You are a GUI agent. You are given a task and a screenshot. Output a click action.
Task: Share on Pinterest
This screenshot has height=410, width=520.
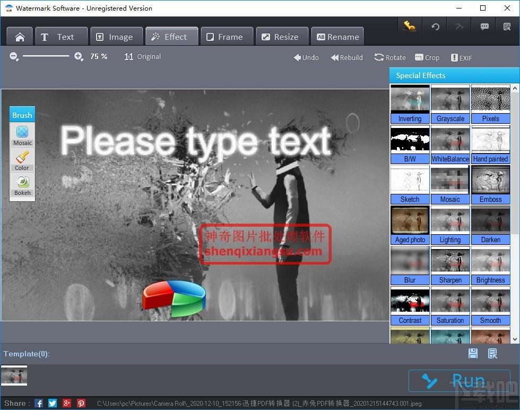tap(81, 403)
